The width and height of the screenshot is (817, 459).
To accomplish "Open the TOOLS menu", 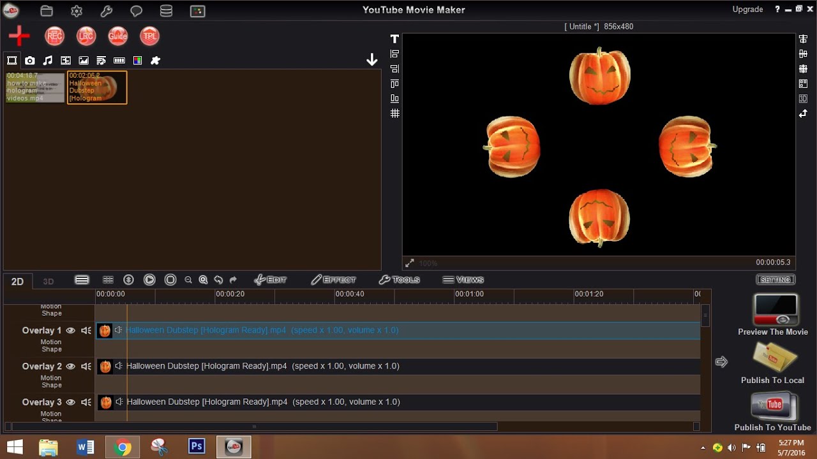I will (399, 280).
